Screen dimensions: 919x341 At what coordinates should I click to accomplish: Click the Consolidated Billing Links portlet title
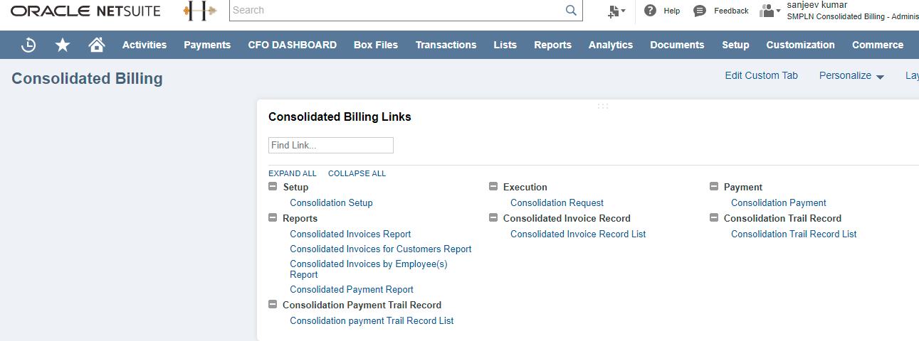tap(340, 117)
